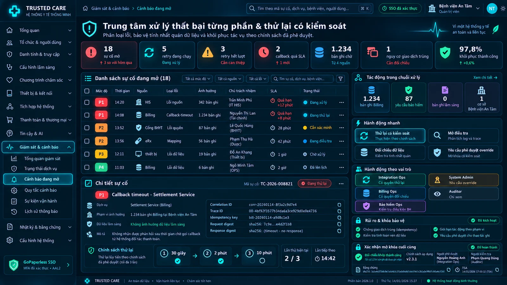Check the P1 Billing Callback-timeout row checkbox

click(87, 115)
